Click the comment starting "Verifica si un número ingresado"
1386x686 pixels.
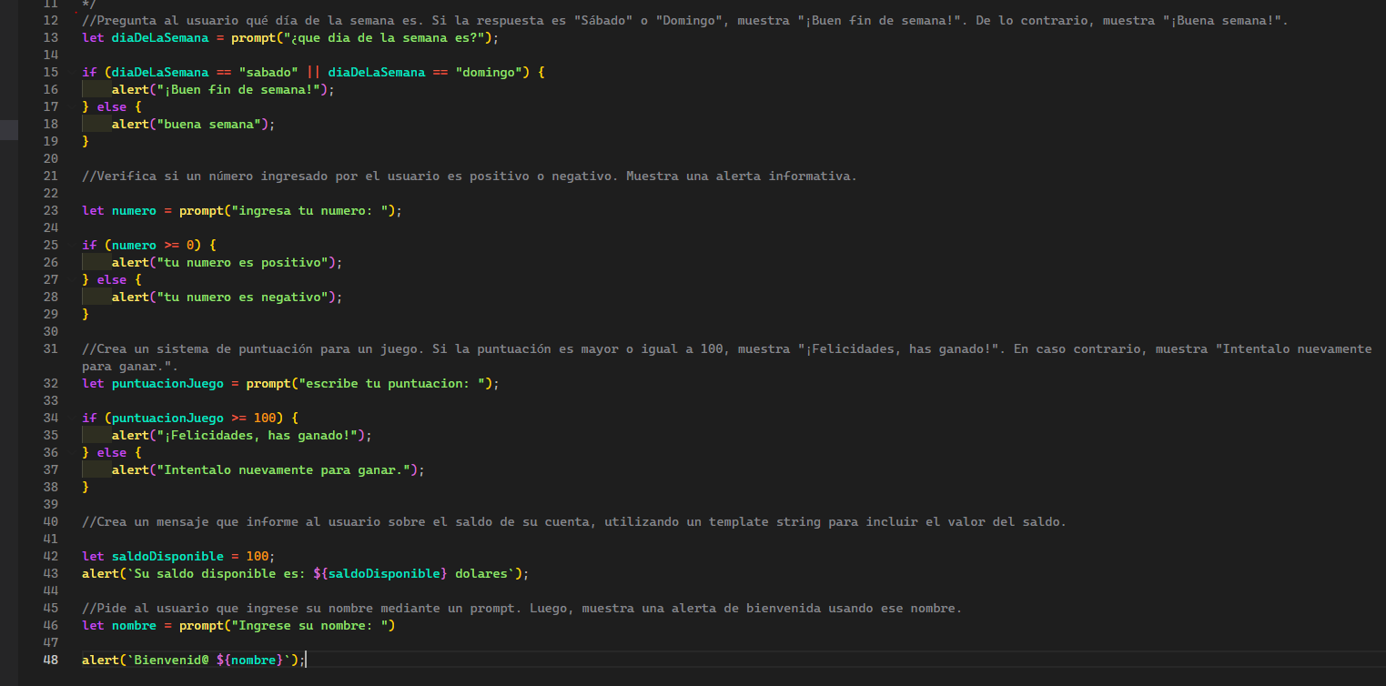coord(470,176)
